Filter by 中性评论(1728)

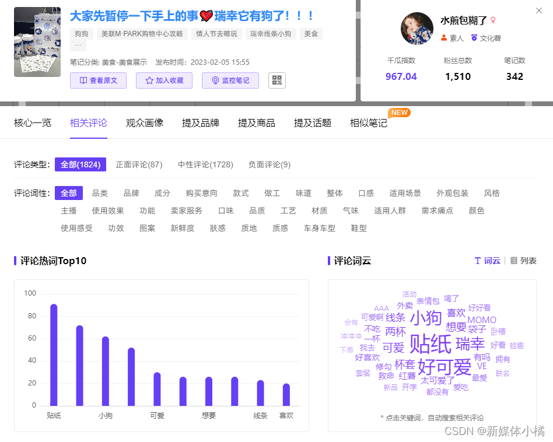(x=205, y=164)
